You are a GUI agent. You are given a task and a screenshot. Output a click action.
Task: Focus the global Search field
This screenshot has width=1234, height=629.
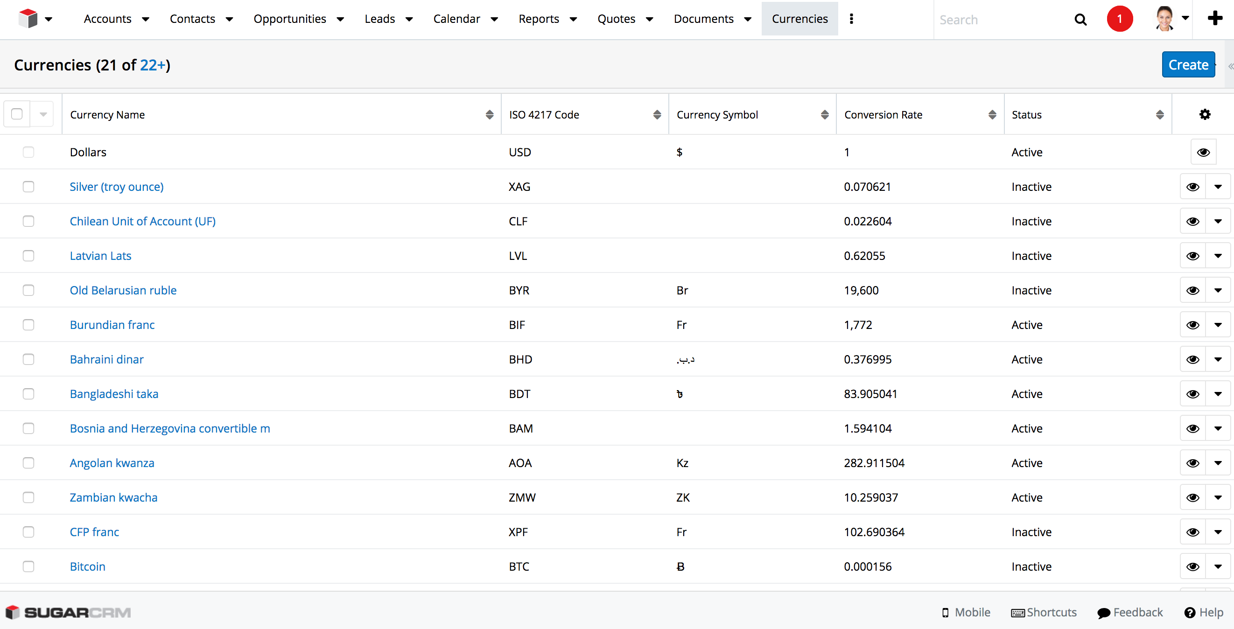(1001, 20)
